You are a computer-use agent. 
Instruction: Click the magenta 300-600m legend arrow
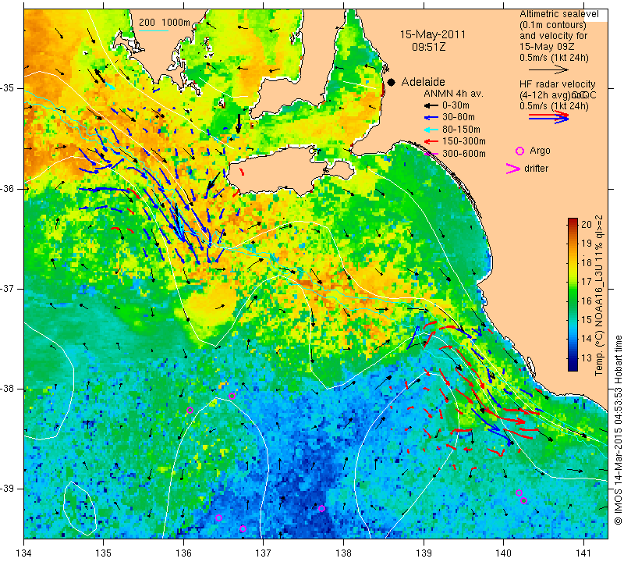(x=431, y=154)
